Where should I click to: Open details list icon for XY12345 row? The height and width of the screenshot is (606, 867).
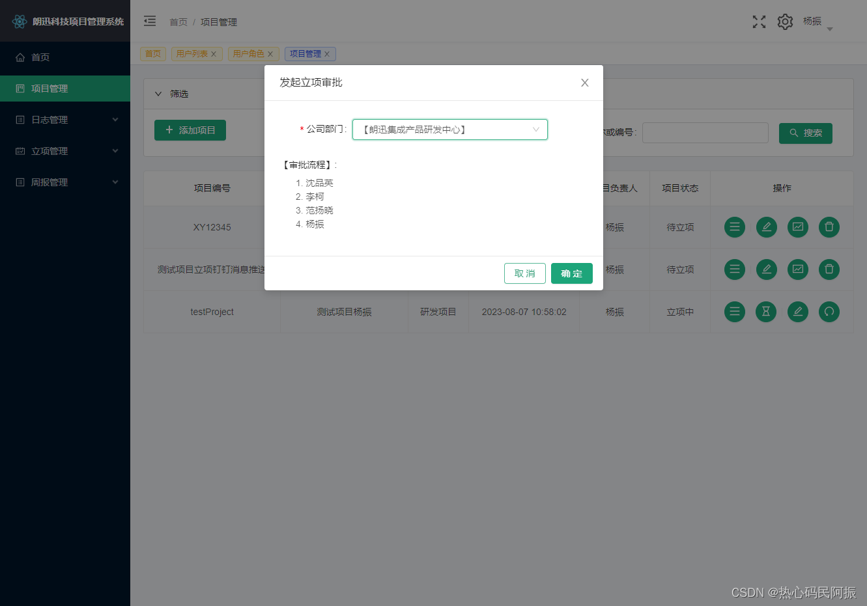(735, 227)
